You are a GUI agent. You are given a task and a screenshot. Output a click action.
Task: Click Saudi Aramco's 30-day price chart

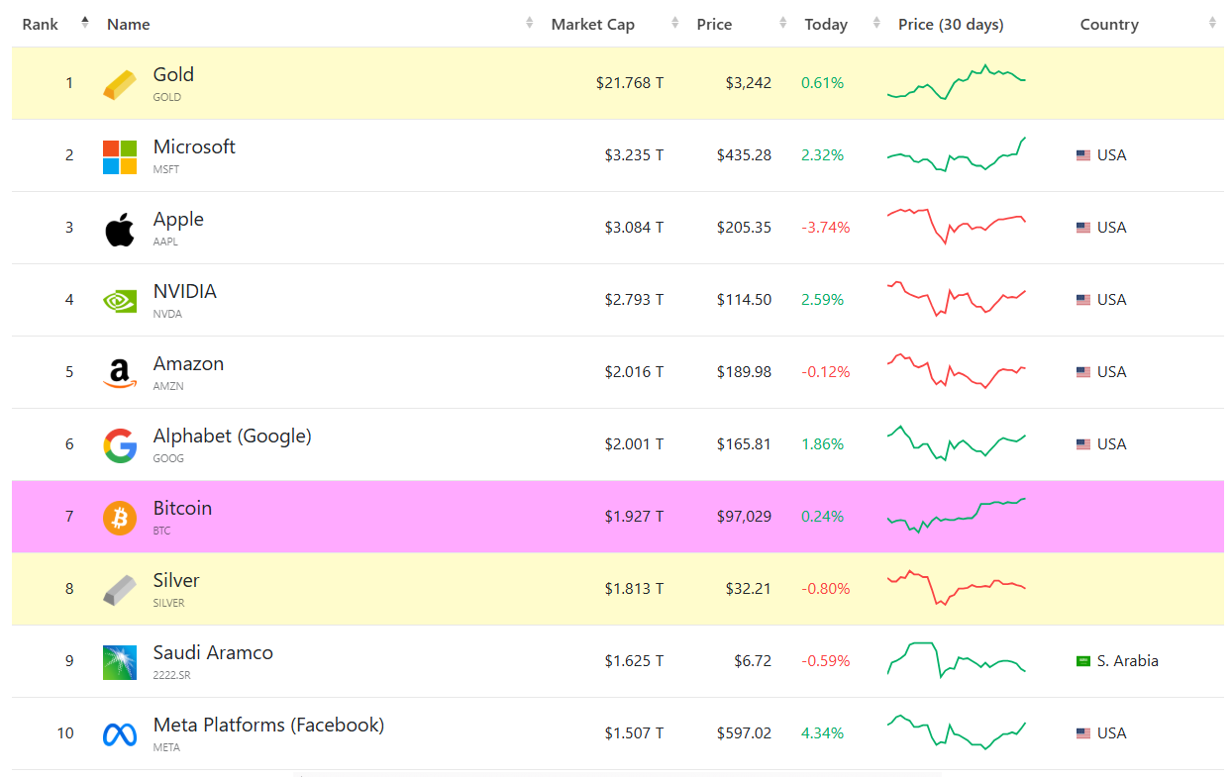click(x=957, y=660)
